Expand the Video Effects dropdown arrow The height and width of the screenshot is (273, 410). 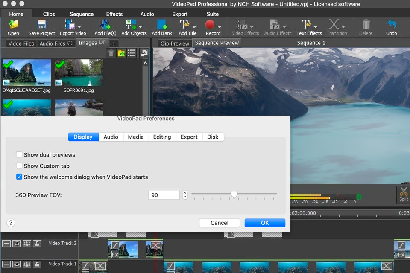252,27
